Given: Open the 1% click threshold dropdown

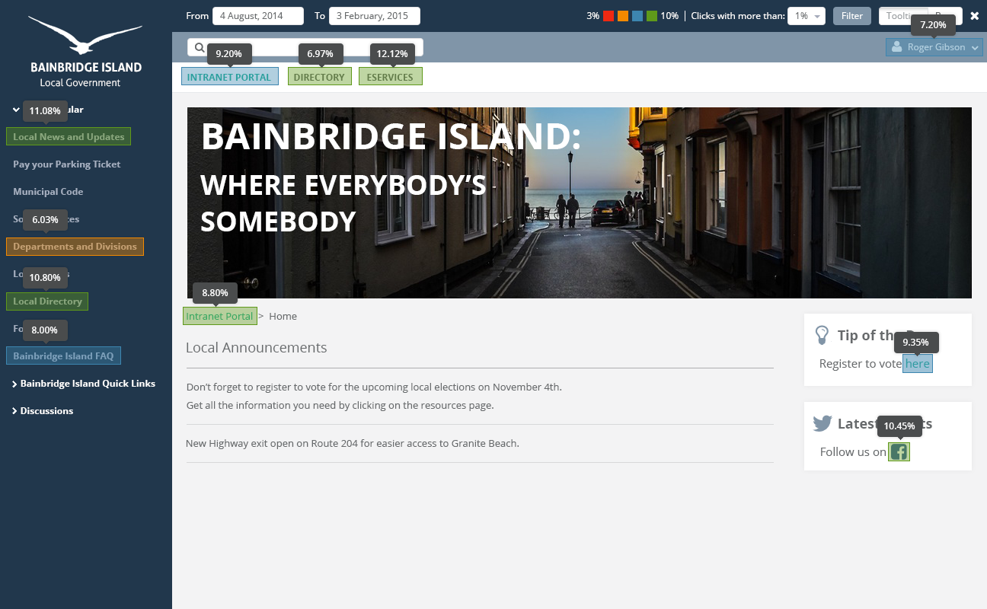Looking at the screenshot, I should tap(807, 16).
